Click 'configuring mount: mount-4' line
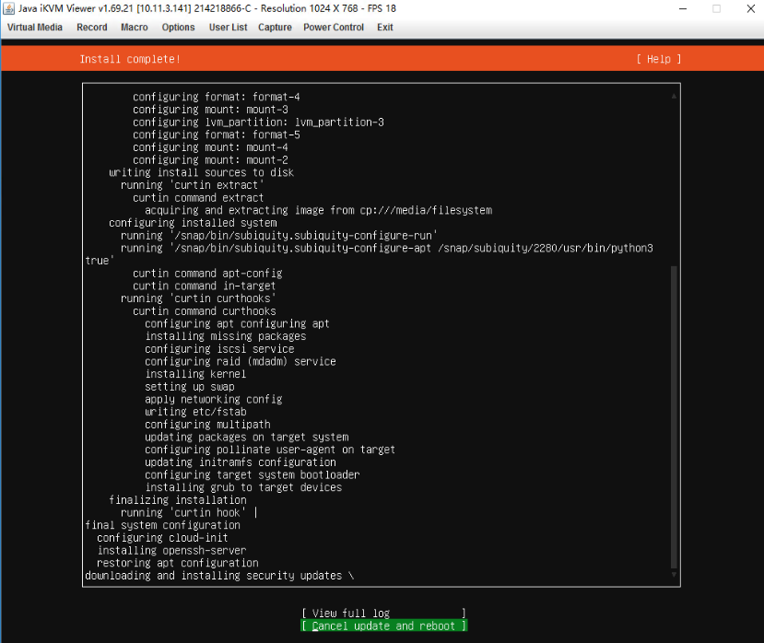The image size is (764, 643). 210,147
